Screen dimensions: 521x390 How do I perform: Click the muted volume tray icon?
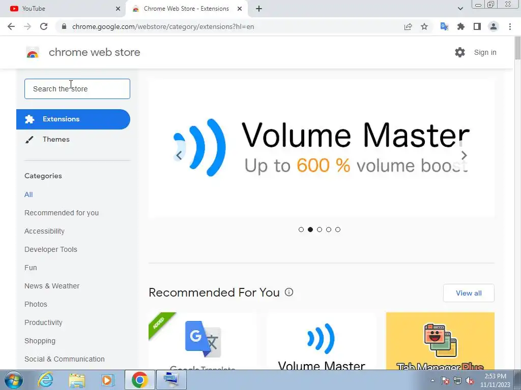[470, 381]
